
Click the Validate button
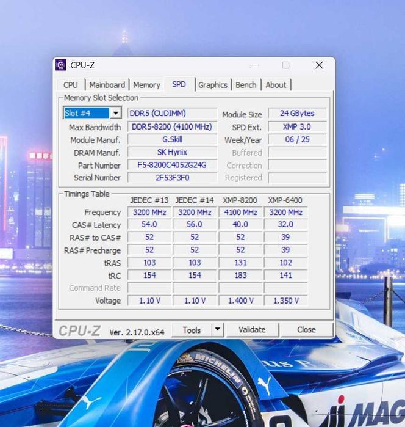[x=252, y=330]
